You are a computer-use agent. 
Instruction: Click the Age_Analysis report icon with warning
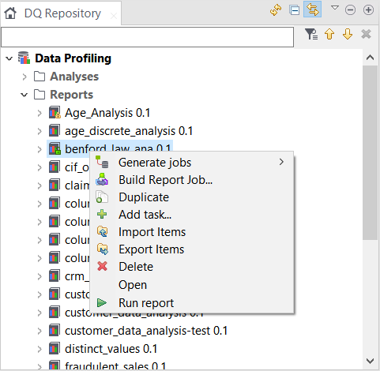[55, 113]
